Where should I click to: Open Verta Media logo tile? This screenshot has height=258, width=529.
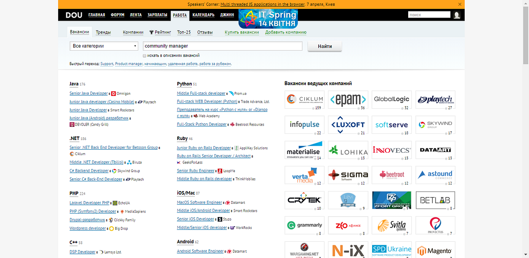(x=305, y=175)
